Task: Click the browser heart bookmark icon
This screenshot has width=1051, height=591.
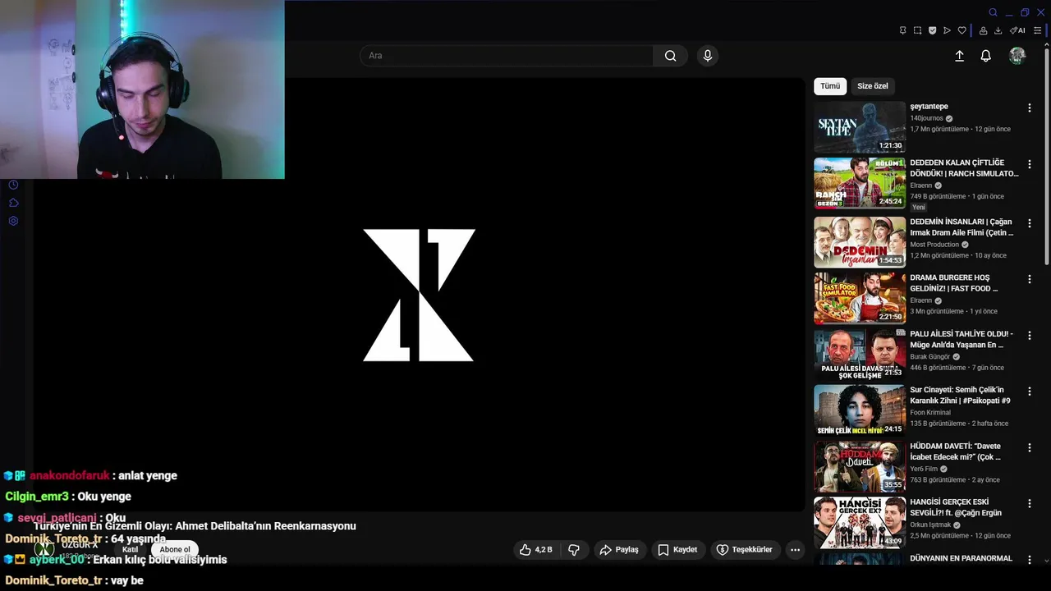Action: click(962, 30)
